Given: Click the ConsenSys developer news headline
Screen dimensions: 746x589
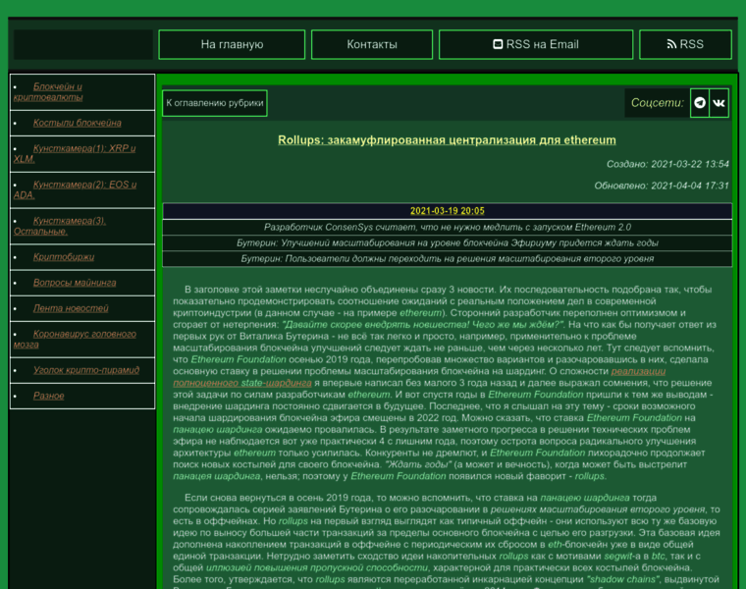Looking at the screenshot, I should point(448,227).
